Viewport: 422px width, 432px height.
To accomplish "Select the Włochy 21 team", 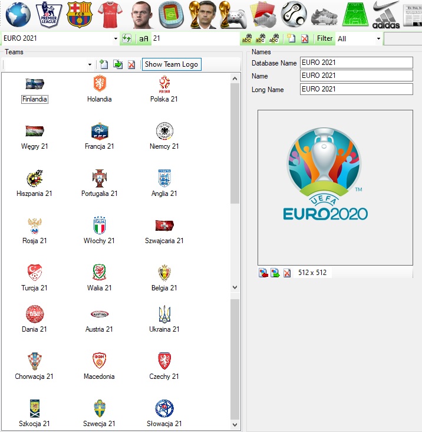I will point(99,230).
